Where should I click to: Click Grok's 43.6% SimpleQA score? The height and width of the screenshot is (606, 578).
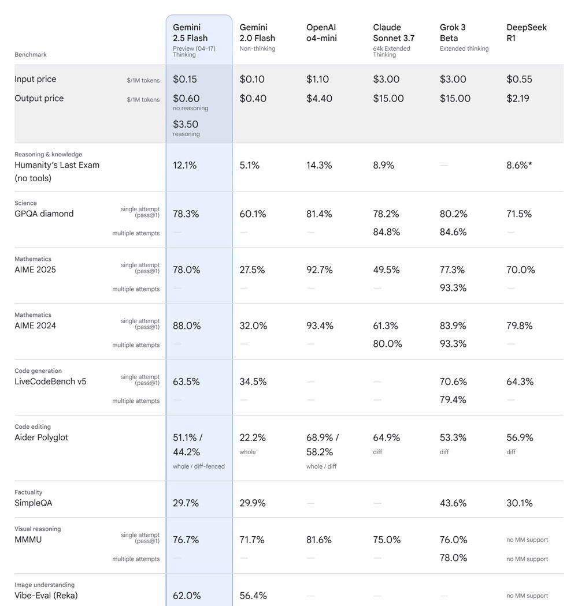[x=453, y=503]
